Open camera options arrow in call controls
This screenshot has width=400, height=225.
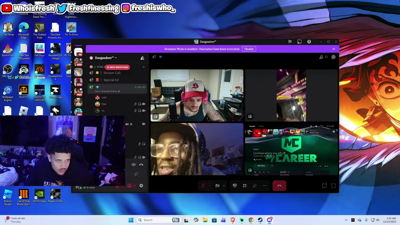point(224,186)
